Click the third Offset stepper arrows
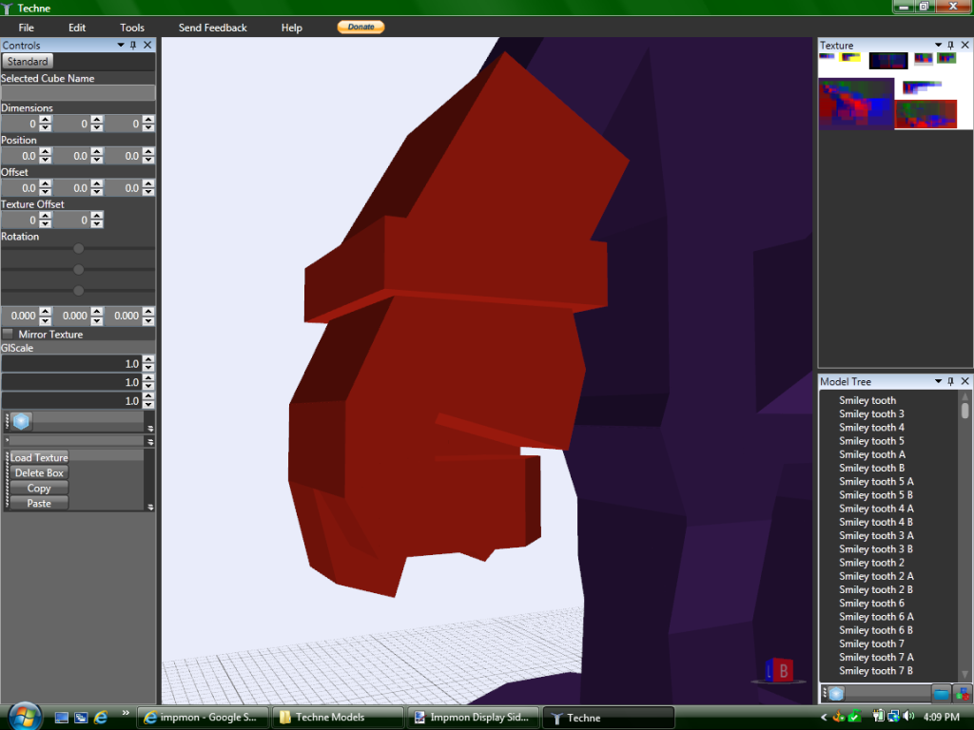The image size is (974, 730). click(x=147, y=187)
